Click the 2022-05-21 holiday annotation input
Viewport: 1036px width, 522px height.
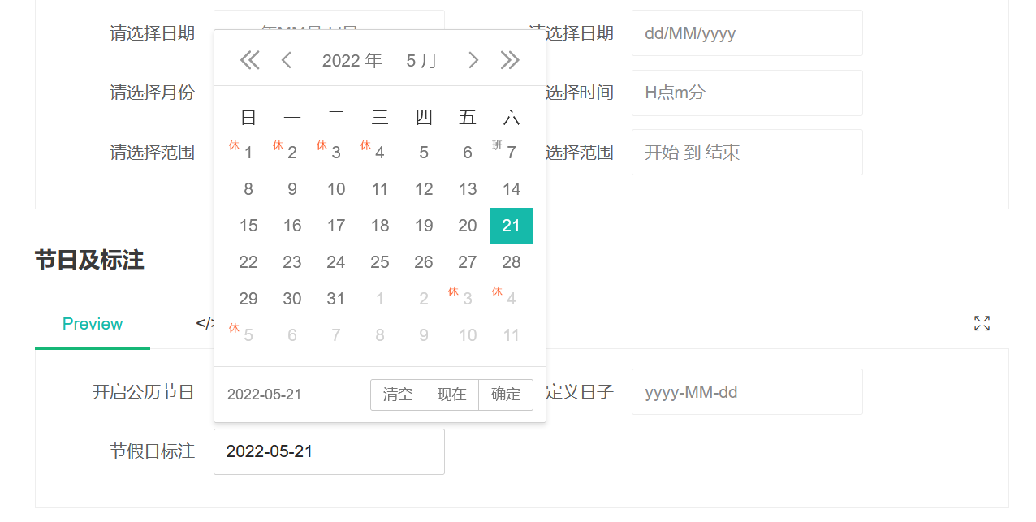(x=329, y=451)
